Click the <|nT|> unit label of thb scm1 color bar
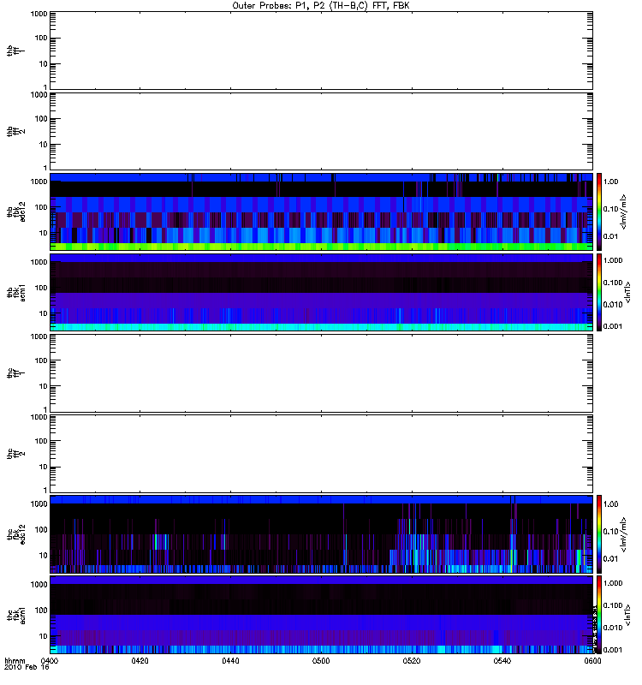The width and height of the screenshot is (642, 685). coord(627,292)
